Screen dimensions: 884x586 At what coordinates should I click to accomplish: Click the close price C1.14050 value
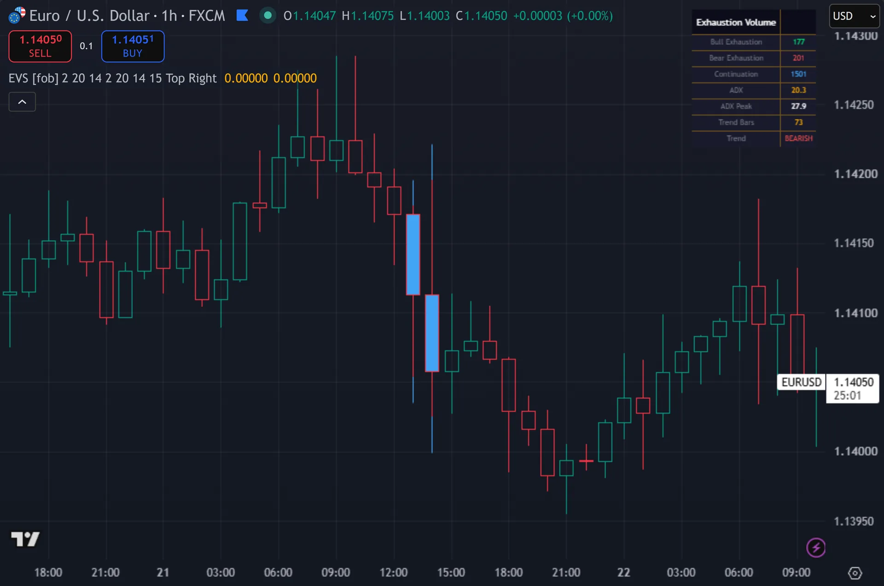click(482, 16)
